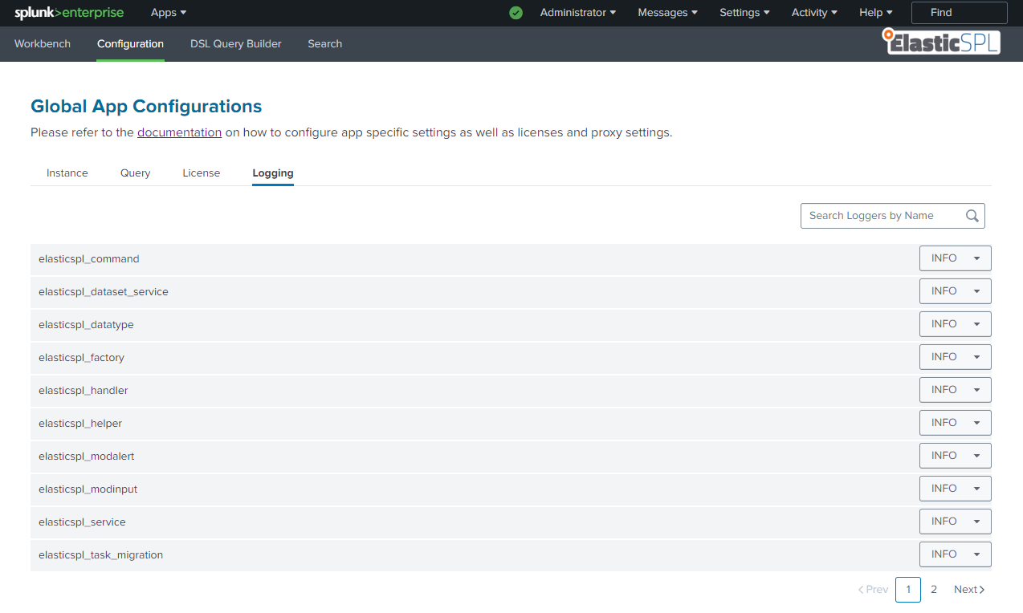Click the Next pagination button

pyautogui.click(x=968, y=590)
